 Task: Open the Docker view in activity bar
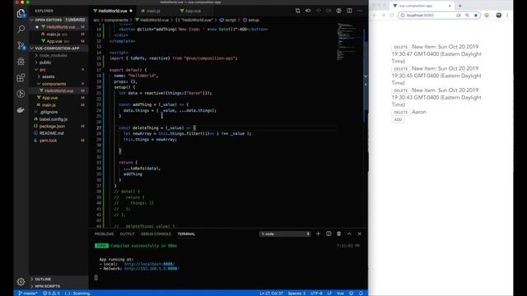(x=21, y=109)
